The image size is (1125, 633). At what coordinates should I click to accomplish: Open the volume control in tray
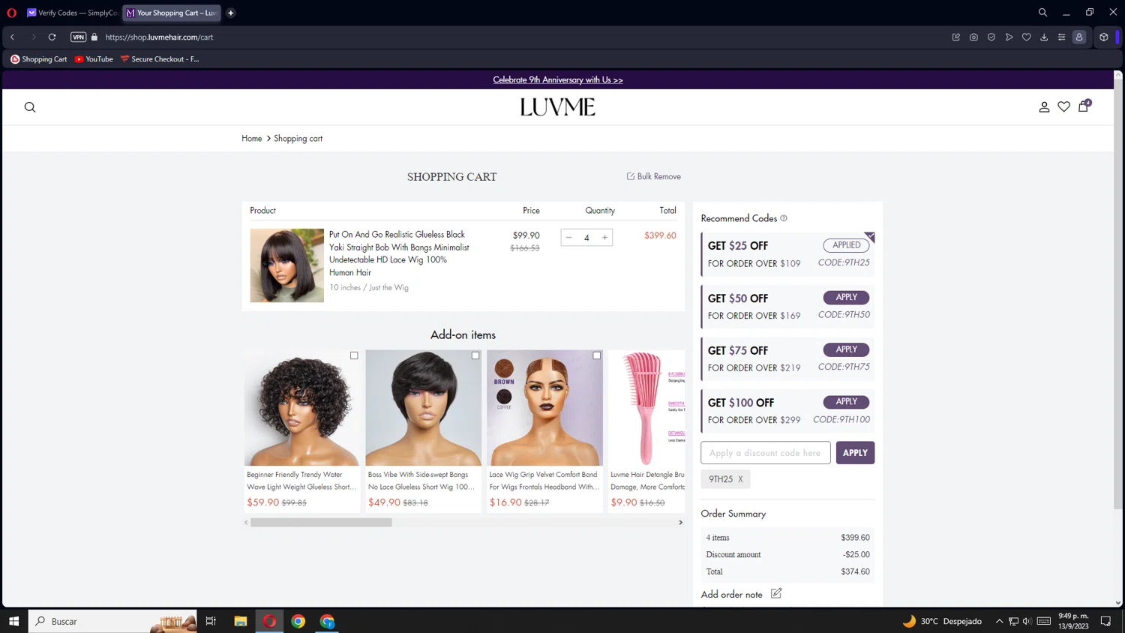click(1027, 621)
